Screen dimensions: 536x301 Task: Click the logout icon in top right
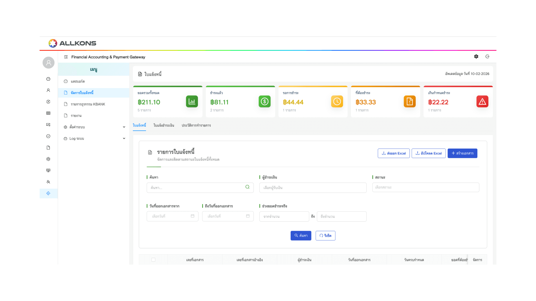[487, 57]
